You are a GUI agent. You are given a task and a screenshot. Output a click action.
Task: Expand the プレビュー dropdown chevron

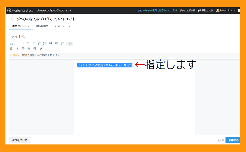(x=69, y=26)
